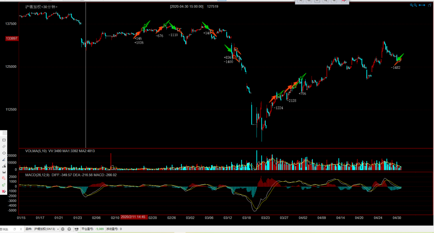This screenshot has width=434, height=233.
Task: Select the parallel lines drawing tool
Action: point(4,146)
